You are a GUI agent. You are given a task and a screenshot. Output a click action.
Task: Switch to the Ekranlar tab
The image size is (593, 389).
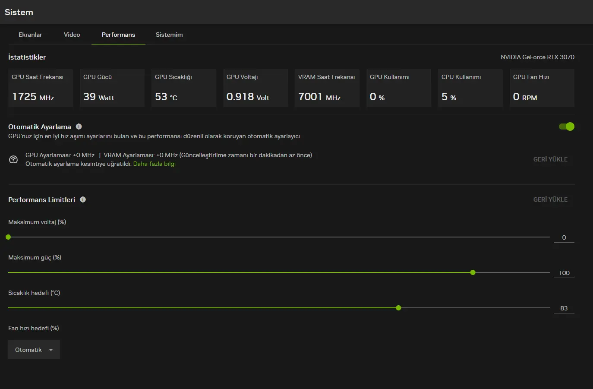coord(30,35)
